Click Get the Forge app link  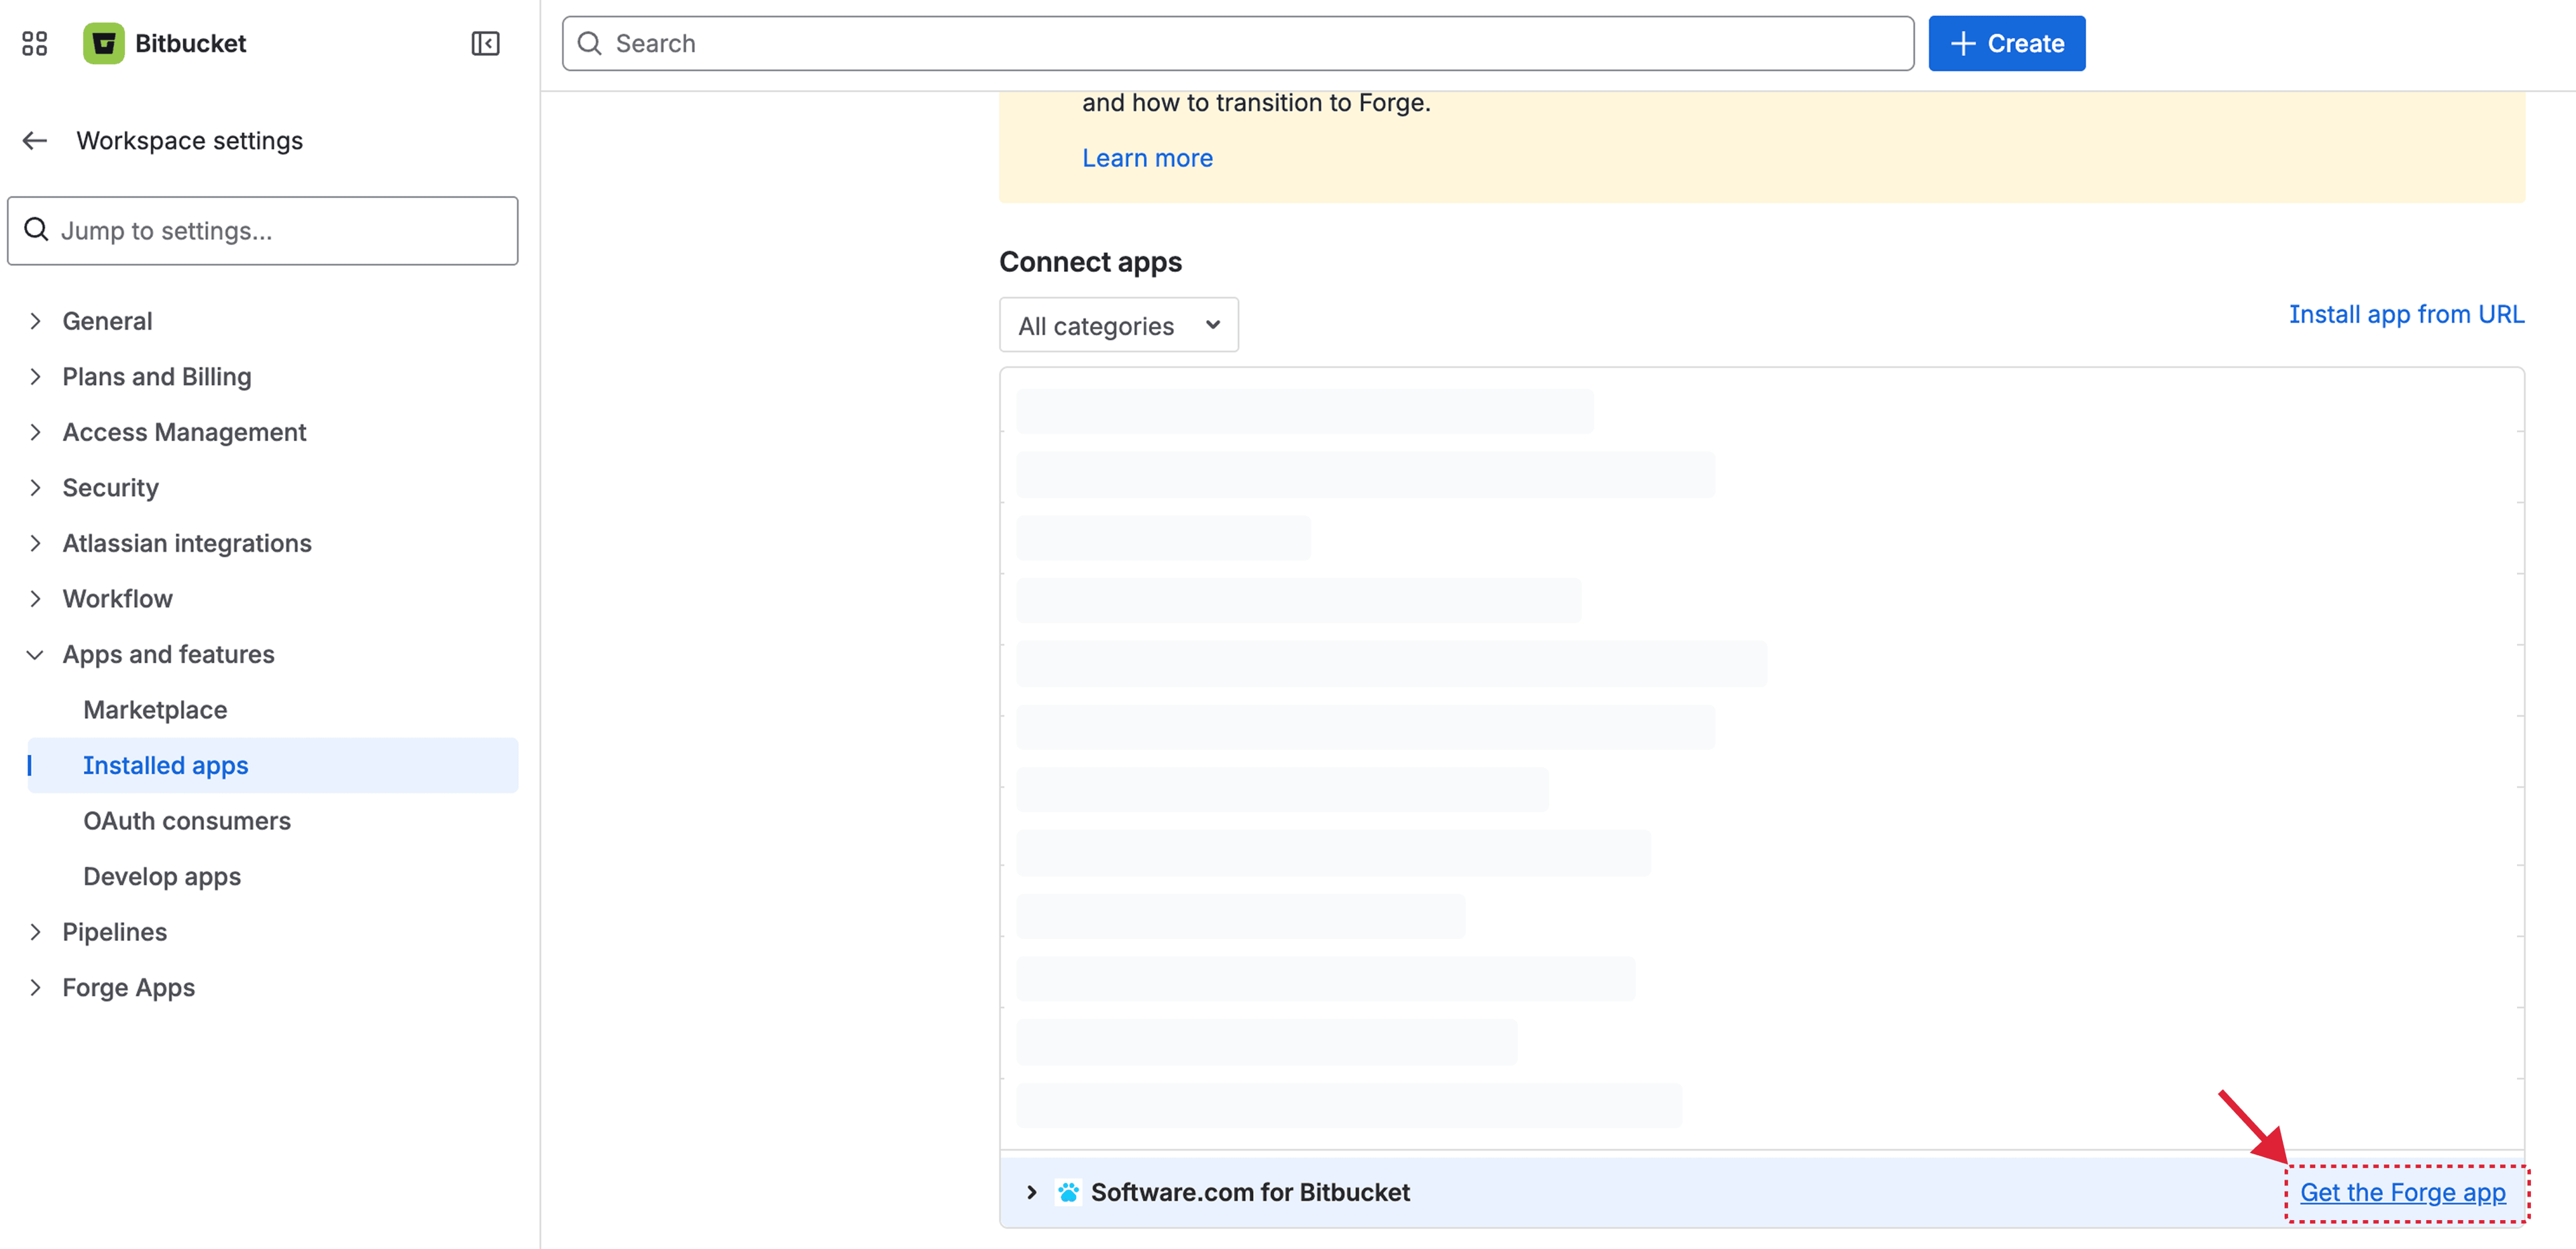[x=2402, y=1192]
